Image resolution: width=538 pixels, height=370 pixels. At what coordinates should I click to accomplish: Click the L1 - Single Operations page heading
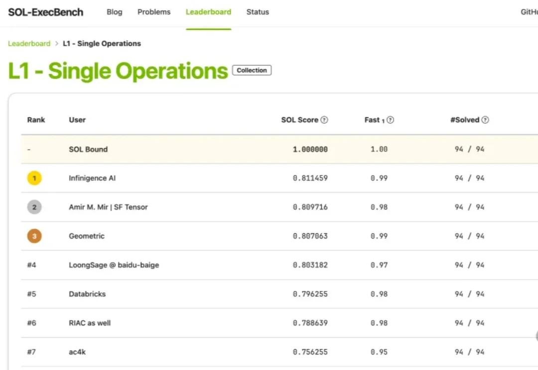(x=118, y=71)
